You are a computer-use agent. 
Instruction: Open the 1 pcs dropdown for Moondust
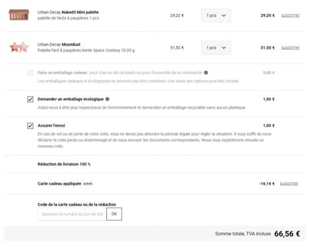pos(216,47)
